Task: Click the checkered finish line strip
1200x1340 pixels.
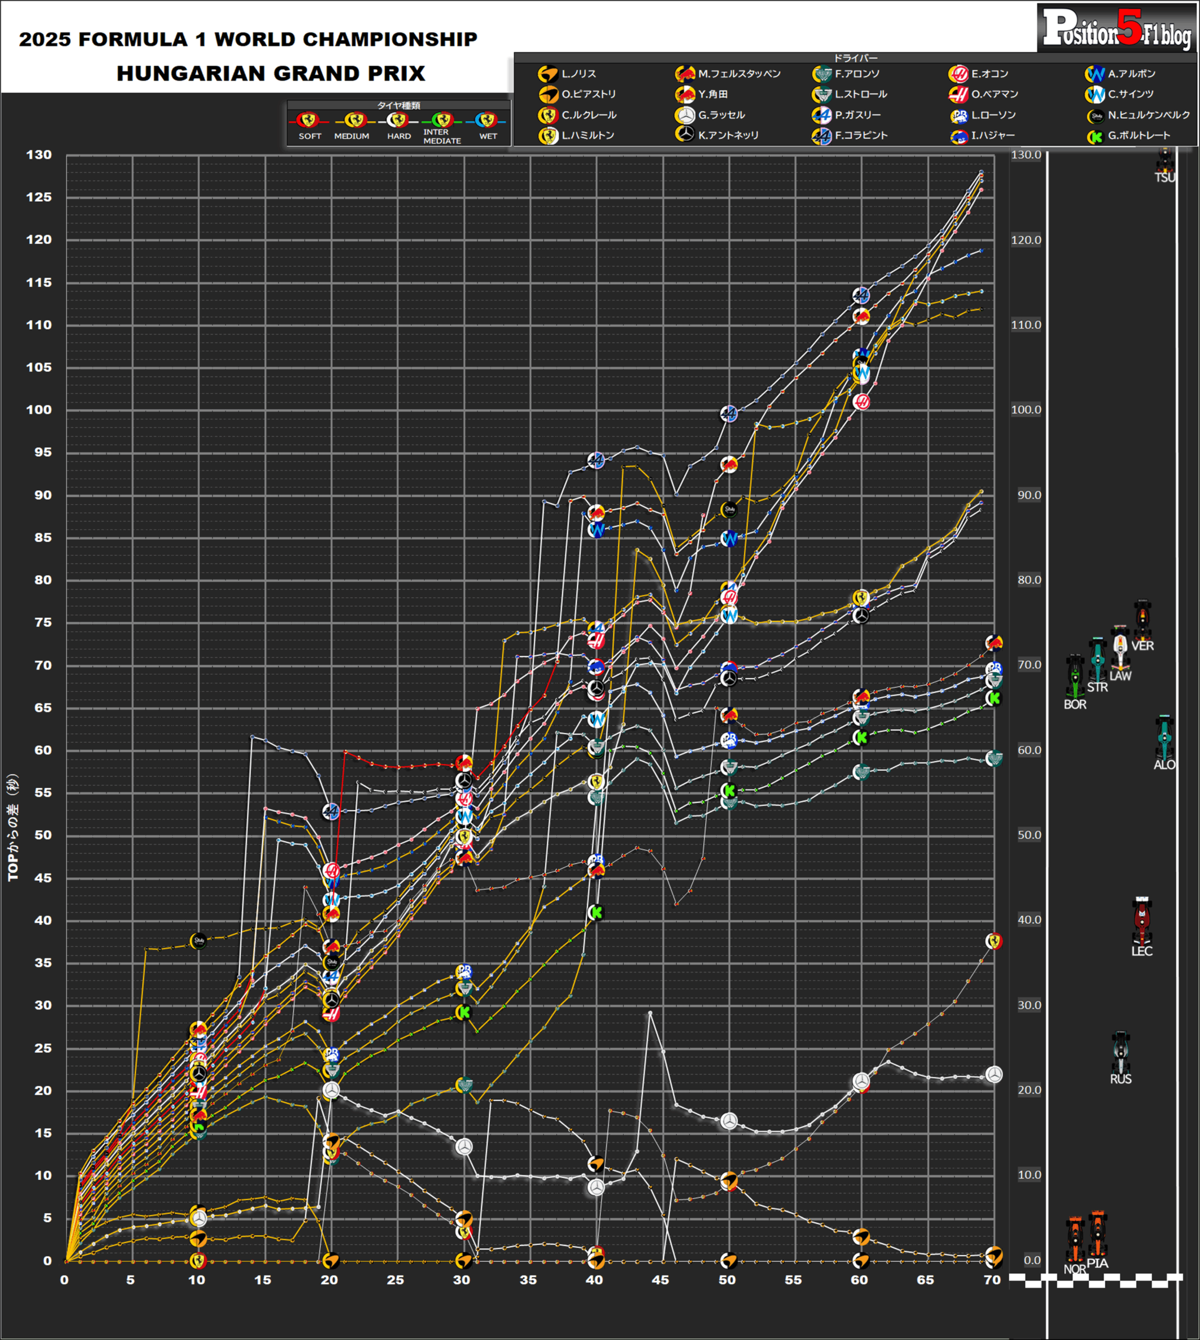Action: pyautogui.click(x=1096, y=1281)
